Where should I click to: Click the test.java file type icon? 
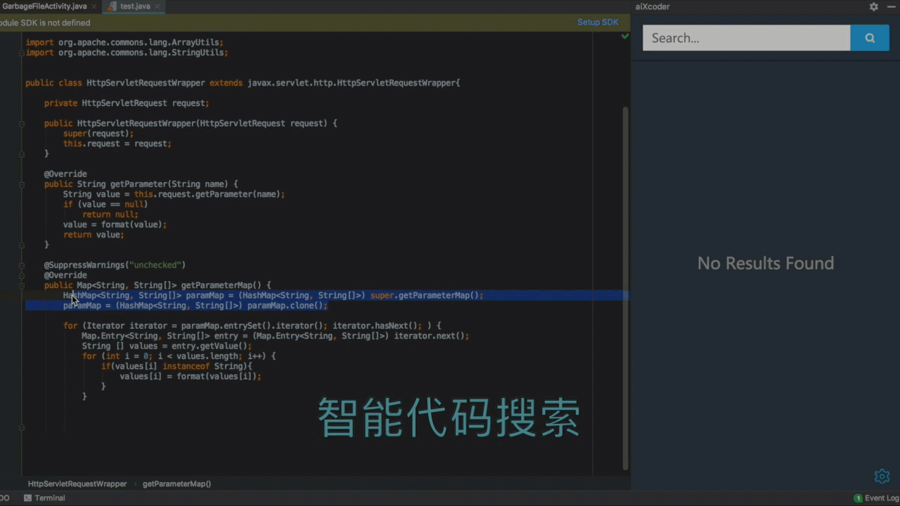coord(112,6)
